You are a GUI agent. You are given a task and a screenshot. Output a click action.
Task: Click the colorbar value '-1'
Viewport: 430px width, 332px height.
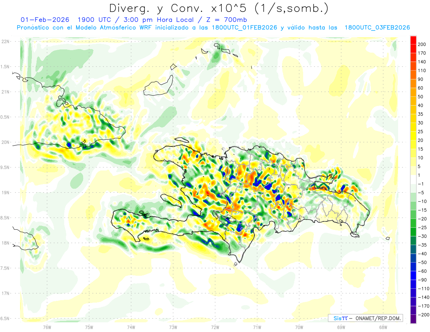click(x=421, y=184)
